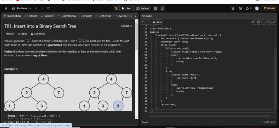The image size is (279, 128).
Task: Go to the next problem arrow
Action: (x=42, y=8)
